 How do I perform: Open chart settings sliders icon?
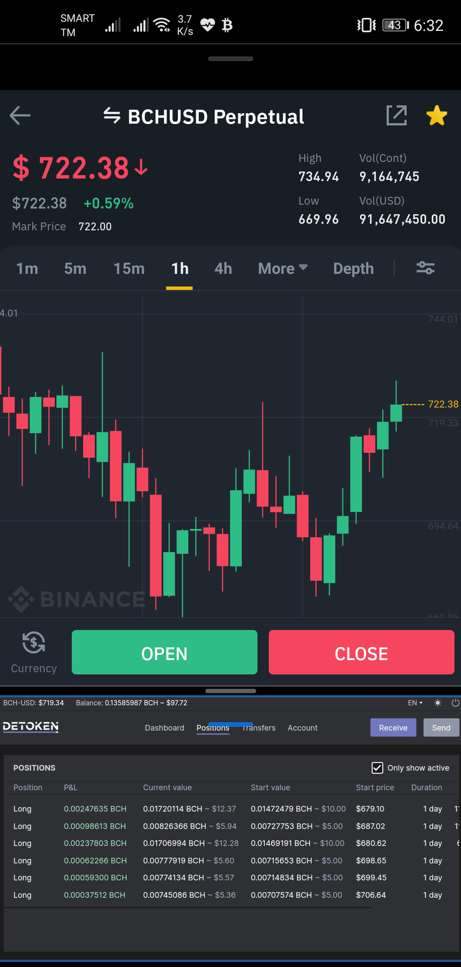(425, 268)
